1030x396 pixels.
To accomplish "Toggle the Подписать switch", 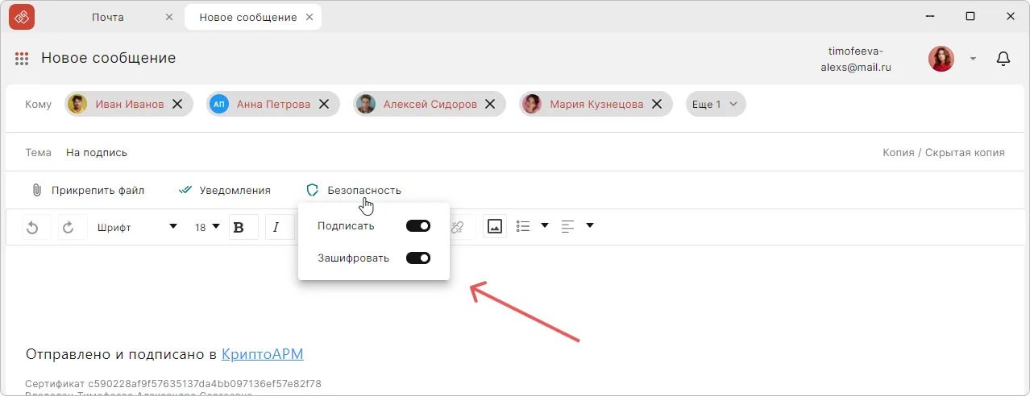I will click(417, 226).
